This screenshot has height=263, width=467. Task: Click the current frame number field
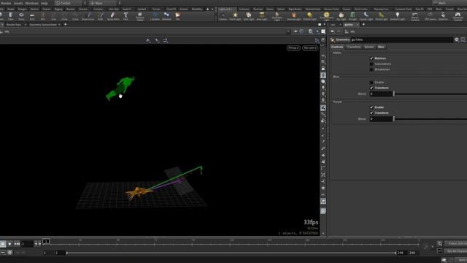pyautogui.click(x=27, y=244)
